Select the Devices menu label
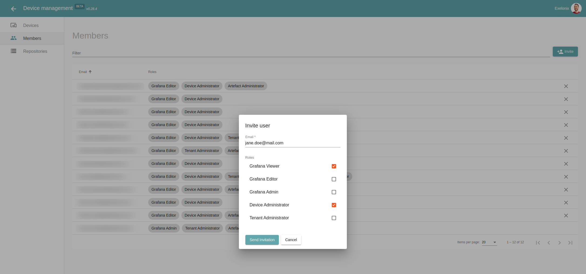The height and width of the screenshot is (274, 586). pyautogui.click(x=31, y=26)
